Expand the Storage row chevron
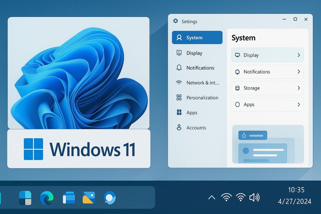 [298, 88]
